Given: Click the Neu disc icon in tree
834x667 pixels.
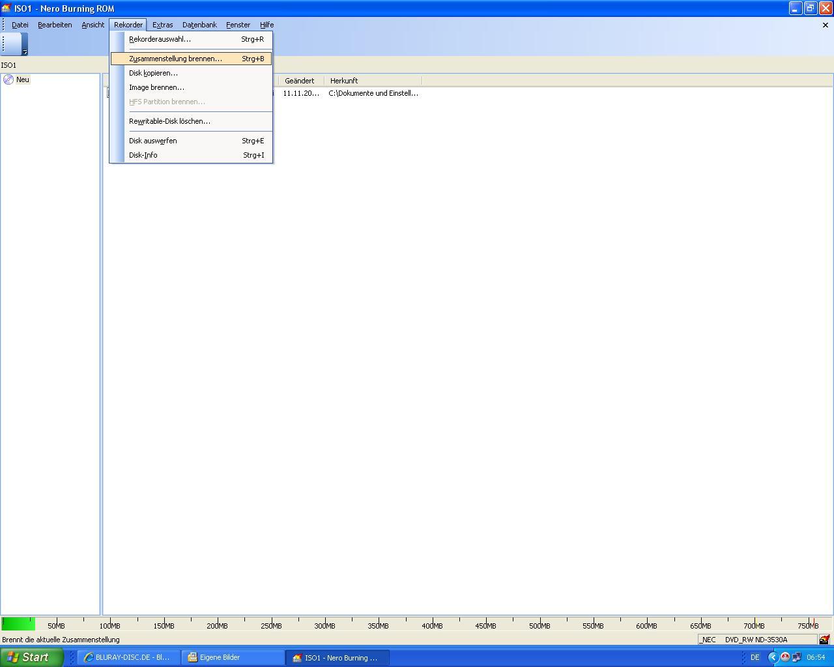Looking at the screenshot, I should click(x=8, y=79).
